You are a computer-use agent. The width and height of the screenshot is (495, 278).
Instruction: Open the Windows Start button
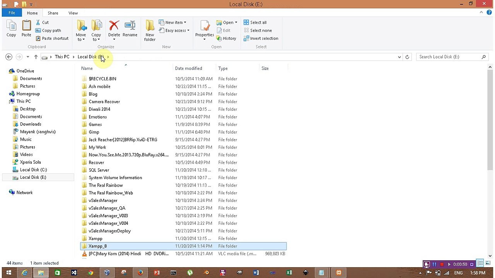point(9,273)
